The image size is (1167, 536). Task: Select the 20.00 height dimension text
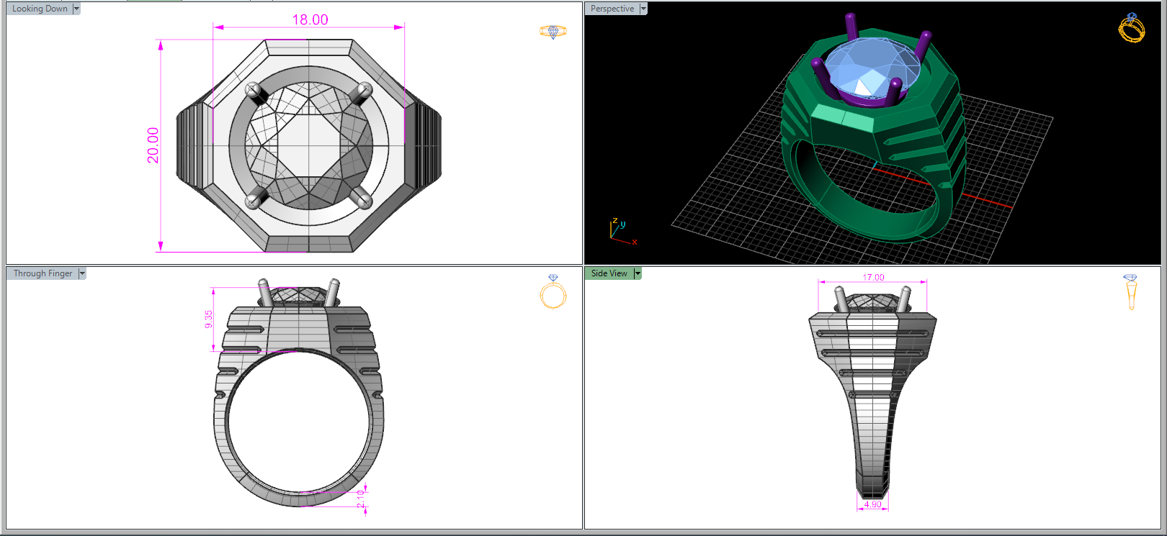tap(153, 145)
